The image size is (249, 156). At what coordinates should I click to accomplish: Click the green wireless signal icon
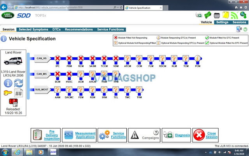click(x=234, y=15)
